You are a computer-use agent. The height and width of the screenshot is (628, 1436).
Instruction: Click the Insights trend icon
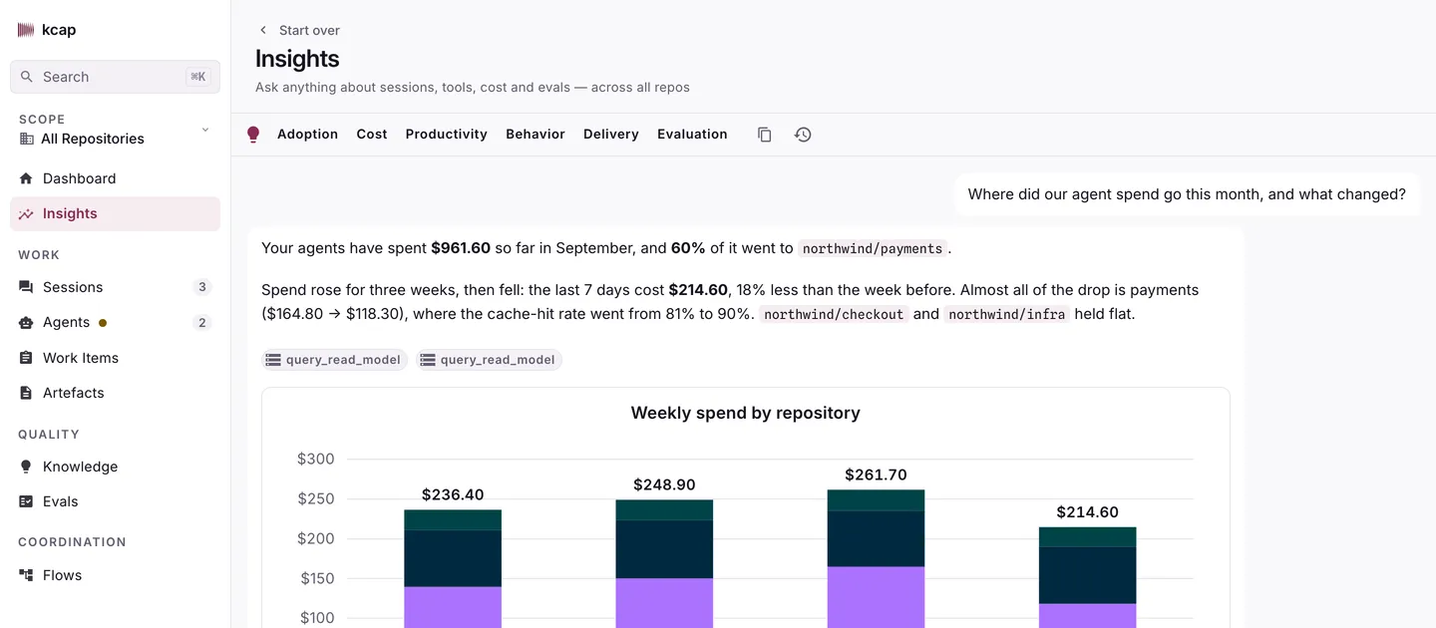pos(26,213)
